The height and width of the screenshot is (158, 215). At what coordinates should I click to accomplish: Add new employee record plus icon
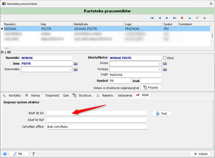point(182,18)
